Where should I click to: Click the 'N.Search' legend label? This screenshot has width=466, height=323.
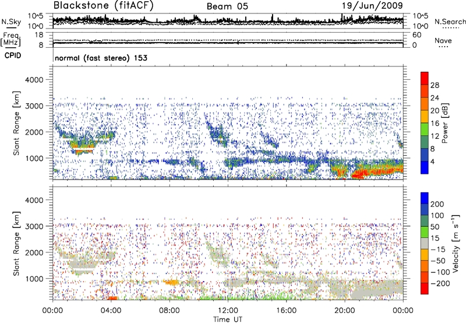pos(450,22)
